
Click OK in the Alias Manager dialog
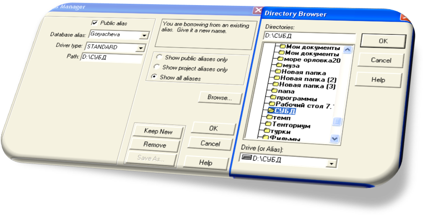pos(213,128)
